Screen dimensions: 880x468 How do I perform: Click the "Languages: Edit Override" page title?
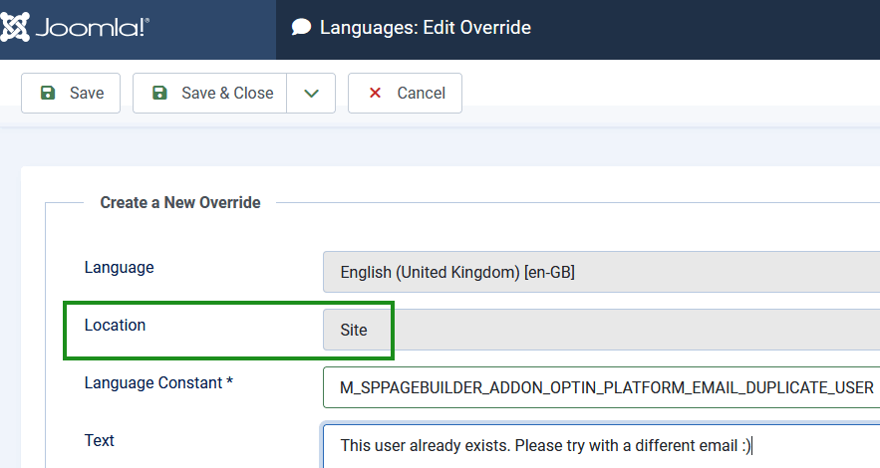pyautogui.click(x=425, y=28)
